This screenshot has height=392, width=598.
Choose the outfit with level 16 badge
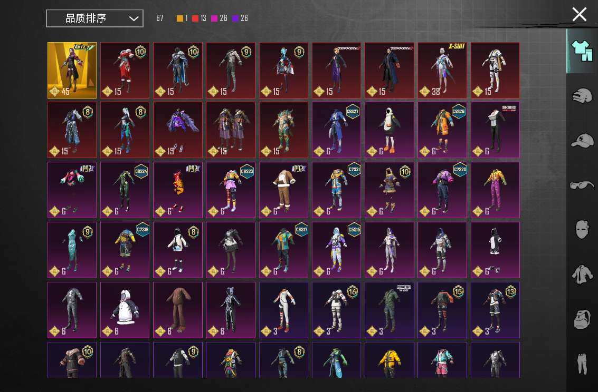pyautogui.click(x=337, y=310)
